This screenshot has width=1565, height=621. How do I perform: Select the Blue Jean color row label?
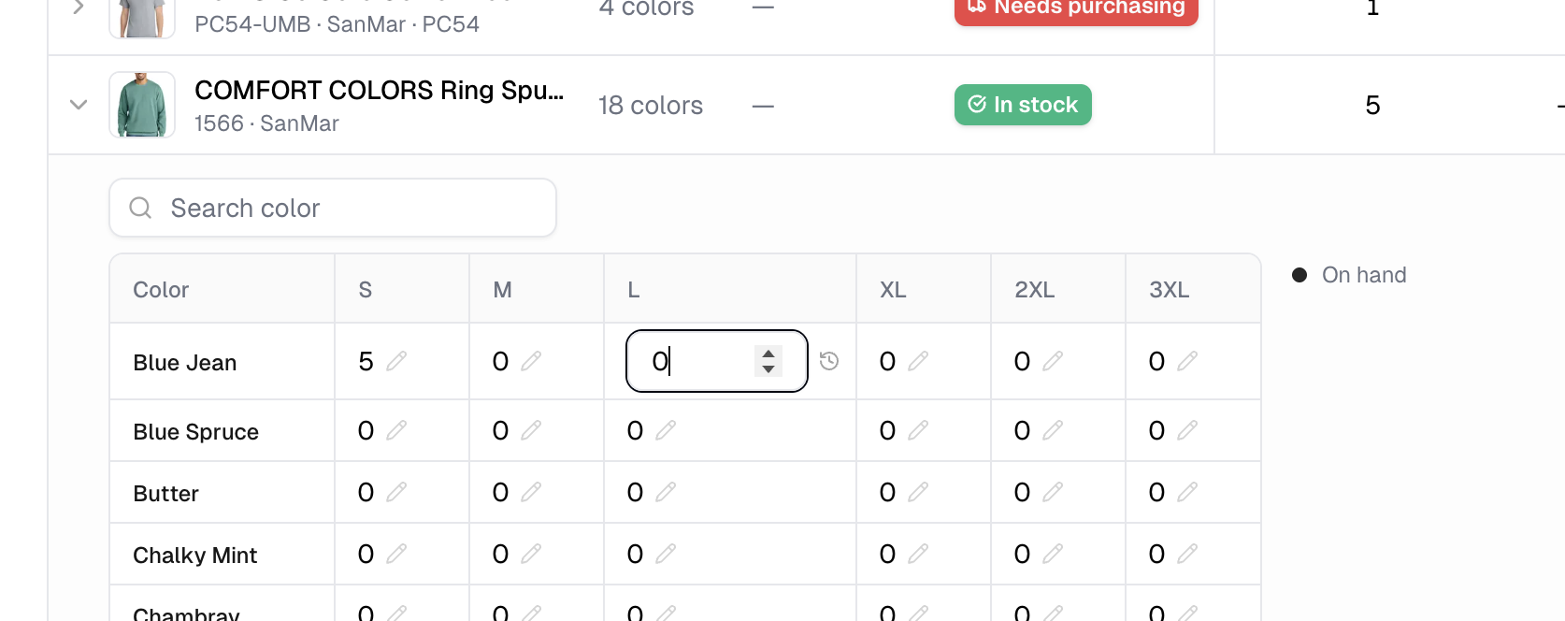[x=185, y=363]
